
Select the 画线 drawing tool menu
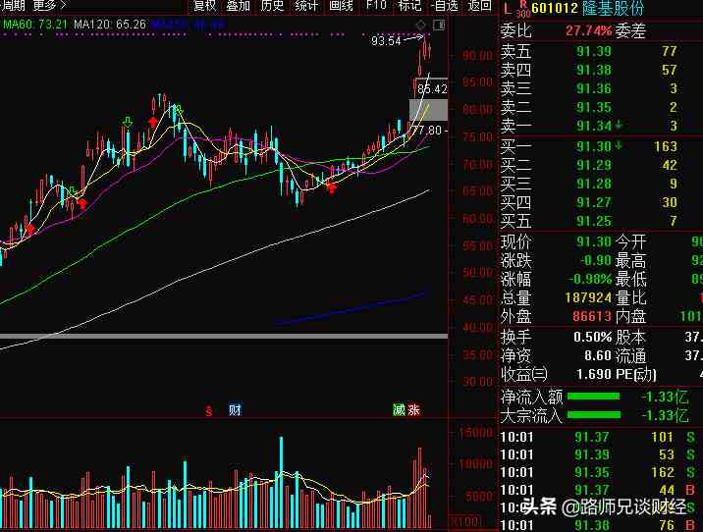click(x=341, y=5)
